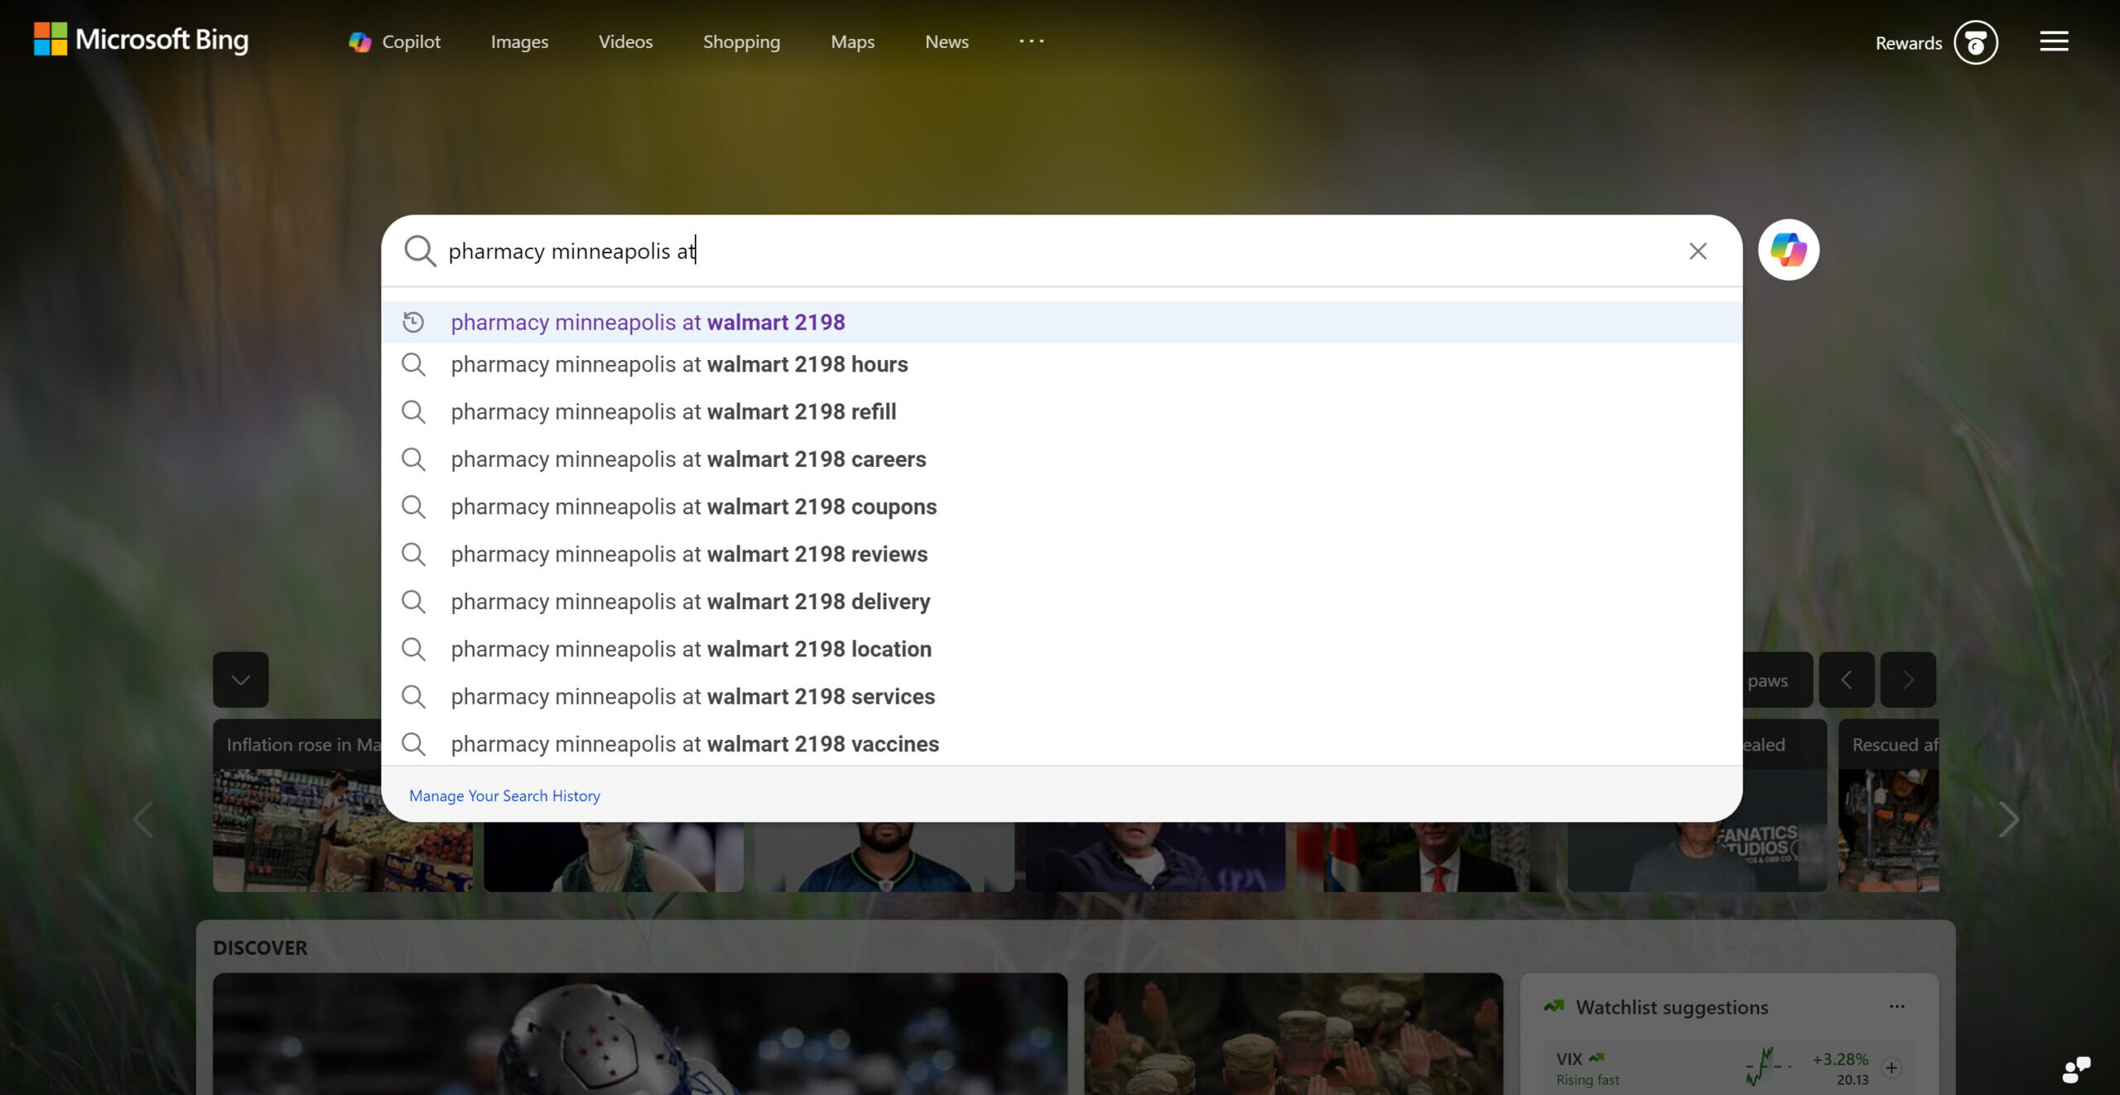
Task: Clear the search text with the X
Action: [1698, 251]
